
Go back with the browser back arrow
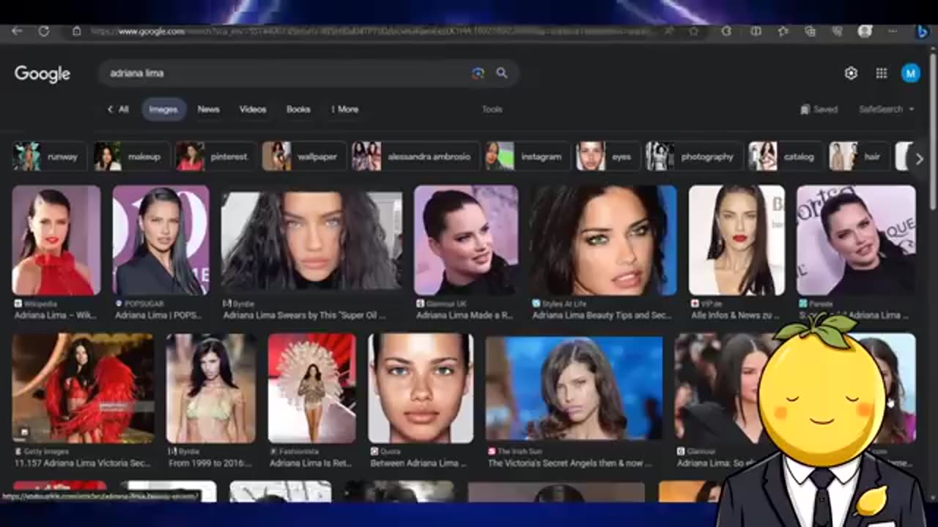(x=17, y=31)
